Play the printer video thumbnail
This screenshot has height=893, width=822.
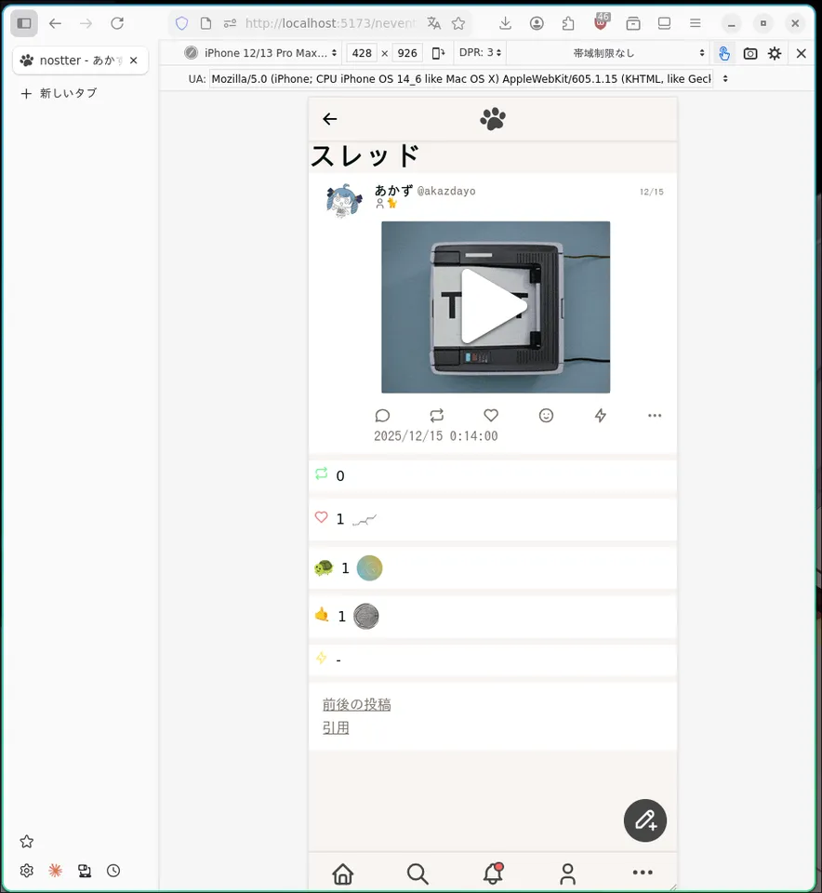495,307
